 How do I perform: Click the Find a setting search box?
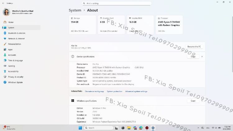pos(116,3)
